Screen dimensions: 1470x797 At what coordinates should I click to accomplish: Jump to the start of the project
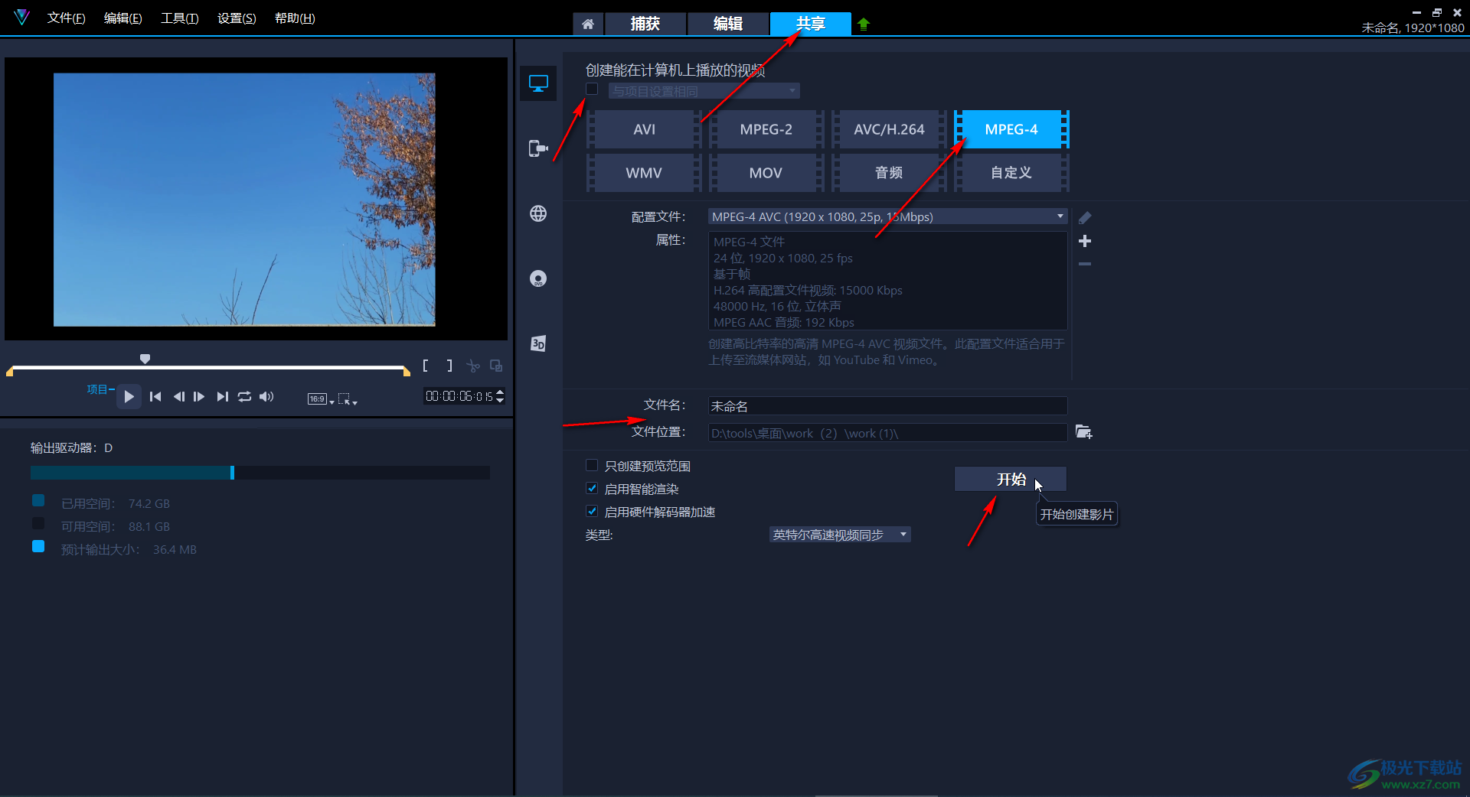(x=155, y=396)
